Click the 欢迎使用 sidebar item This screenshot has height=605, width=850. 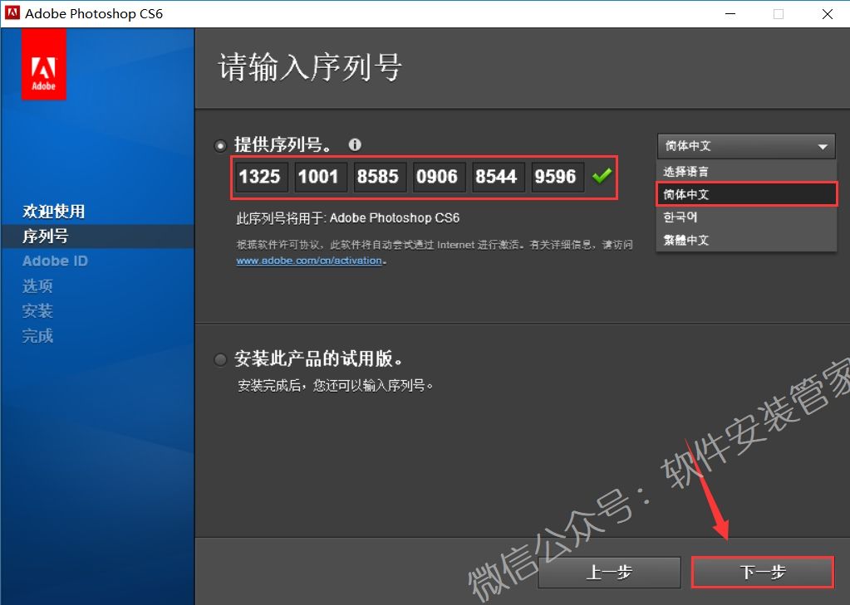[x=53, y=211]
